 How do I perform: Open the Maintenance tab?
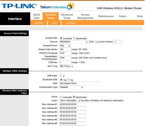point(106,16)
